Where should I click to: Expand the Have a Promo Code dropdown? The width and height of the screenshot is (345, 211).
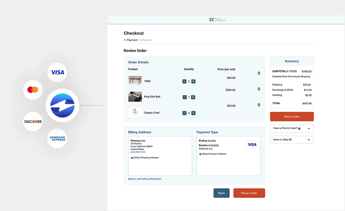tap(292, 128)
